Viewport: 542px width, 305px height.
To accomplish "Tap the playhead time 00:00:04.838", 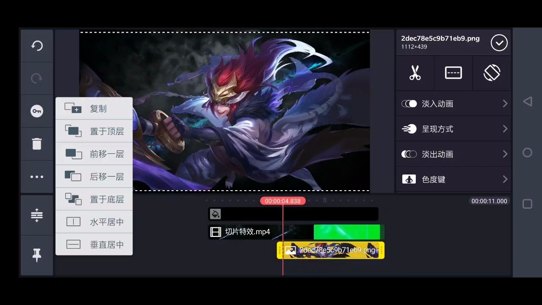I will pyautogui.click(x=283, y=201).
